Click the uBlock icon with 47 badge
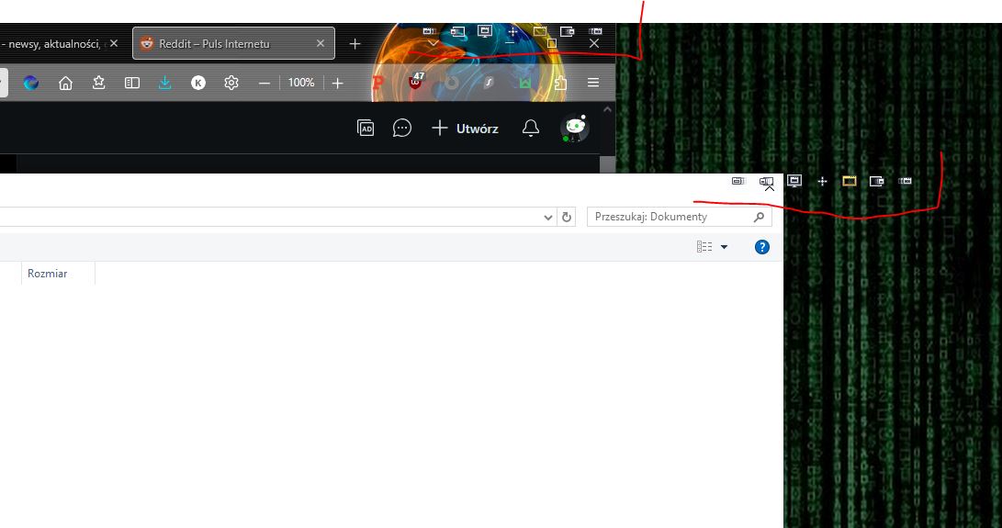Screen dimensions: 1002x528 416,82
